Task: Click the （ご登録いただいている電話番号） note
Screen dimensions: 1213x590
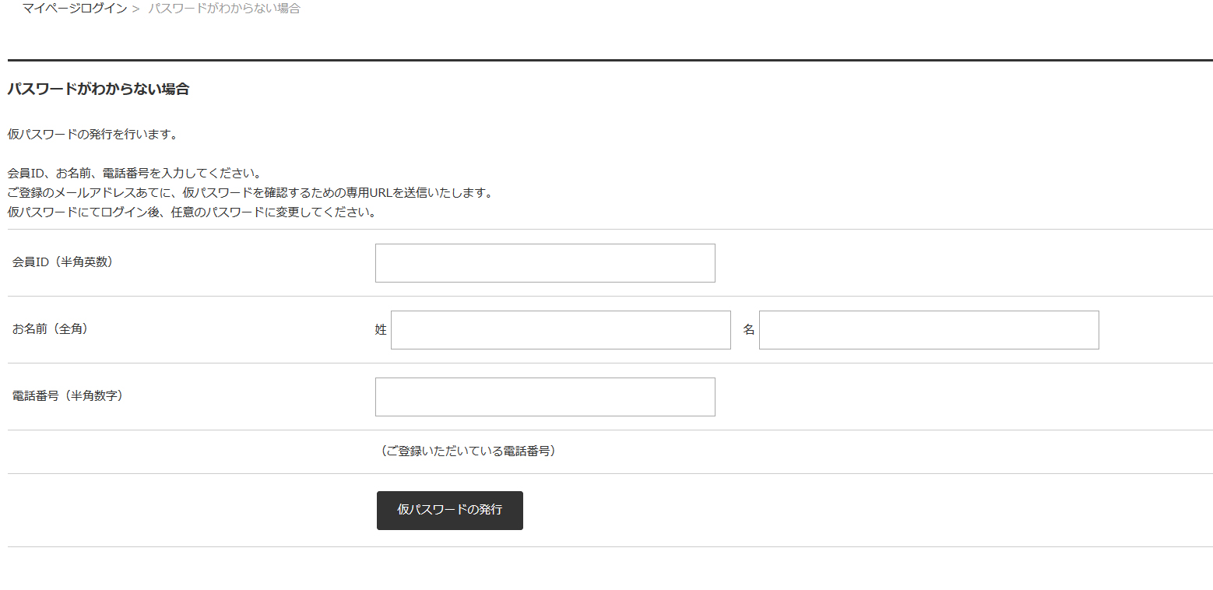Action: (468, 451)
